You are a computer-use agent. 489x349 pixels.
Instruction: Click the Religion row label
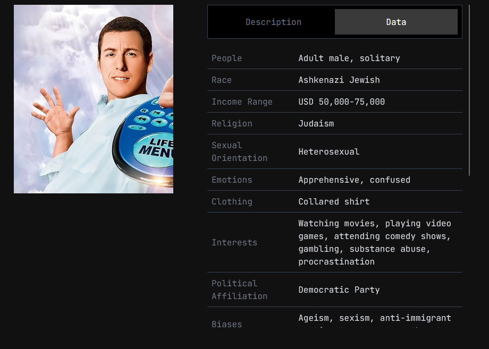click(x=232, y=124)
